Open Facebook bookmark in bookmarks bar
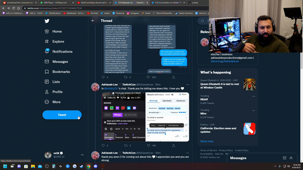The width and height of the screenshot is (303, 170). point(118,13)
